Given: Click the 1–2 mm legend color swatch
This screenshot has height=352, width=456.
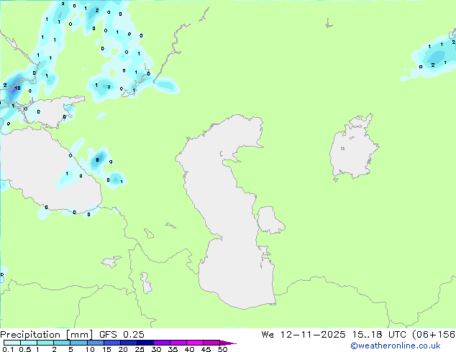Looking at the screenshot, I should [x=45, y=343].
